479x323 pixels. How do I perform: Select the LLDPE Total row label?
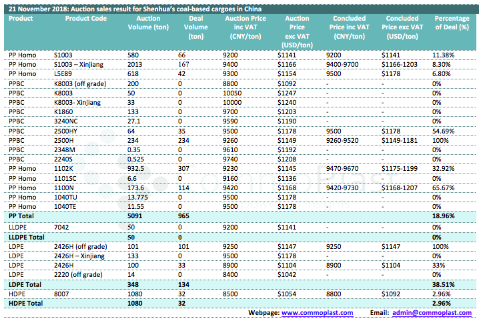coord(26,236)
